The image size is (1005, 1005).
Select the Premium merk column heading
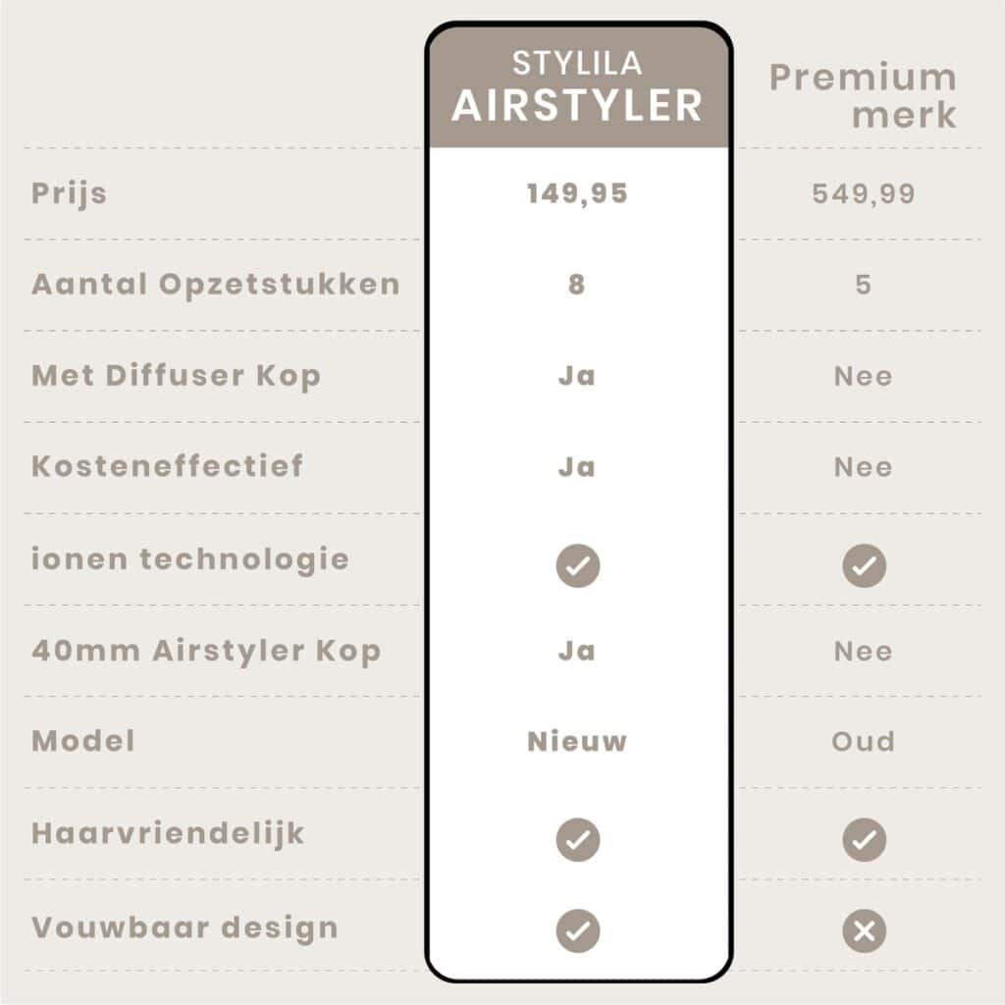pyautogui.click(x=862, y=96)
